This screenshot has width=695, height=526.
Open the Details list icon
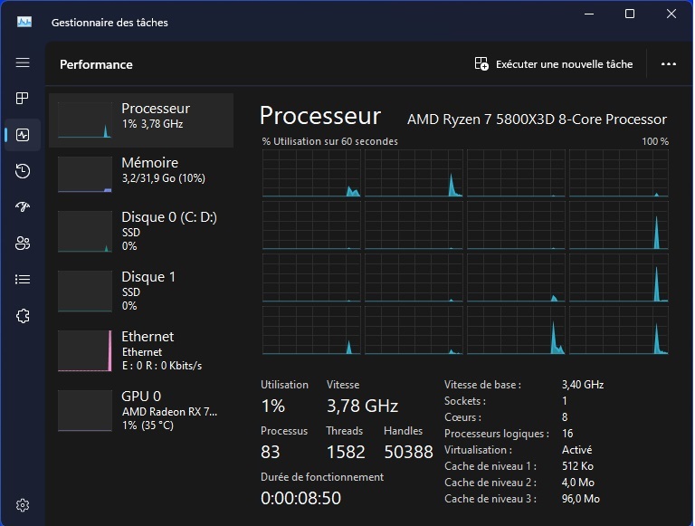(x=23, y=280)
